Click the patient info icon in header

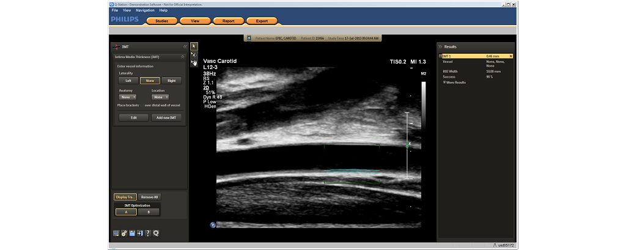click(249, 39)
